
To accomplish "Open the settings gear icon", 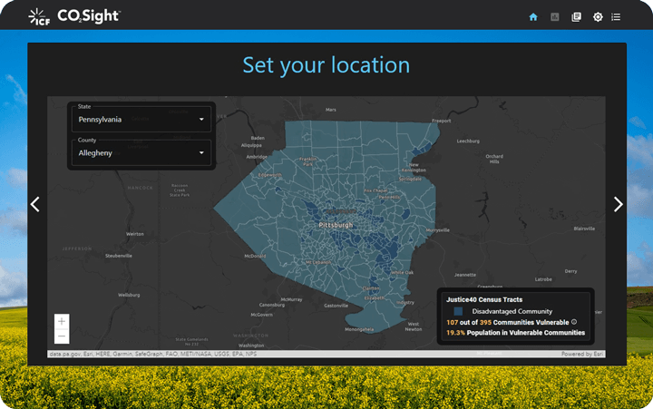I will point(598,16).
